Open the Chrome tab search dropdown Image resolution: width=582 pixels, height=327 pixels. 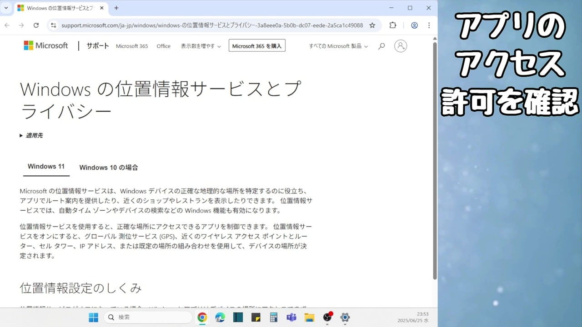[x=6, y=8]
